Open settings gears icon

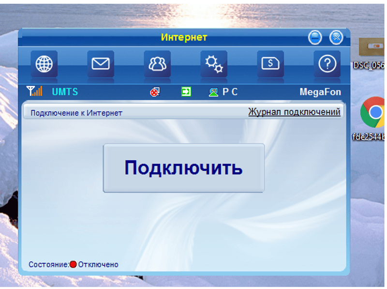[214, 64]
